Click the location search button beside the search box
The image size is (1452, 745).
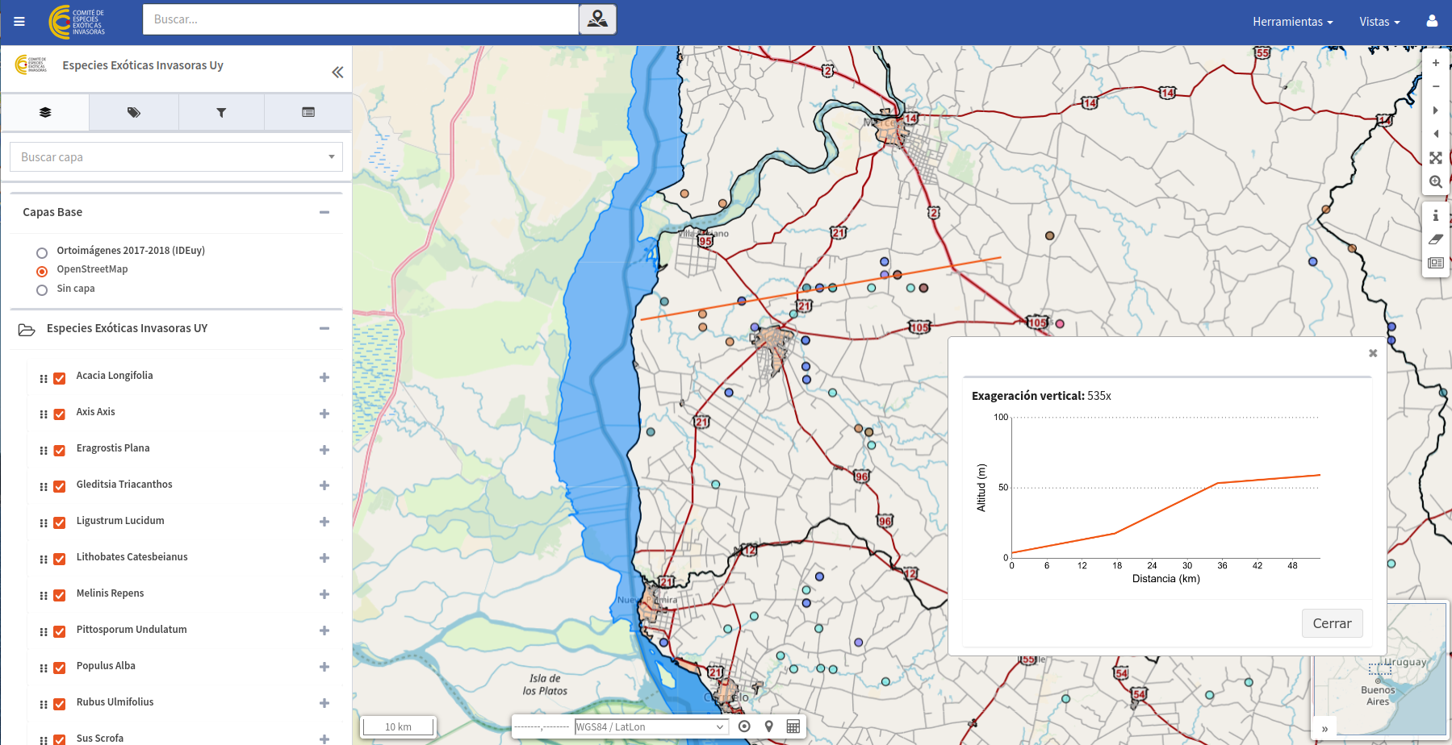coord(597,19)
